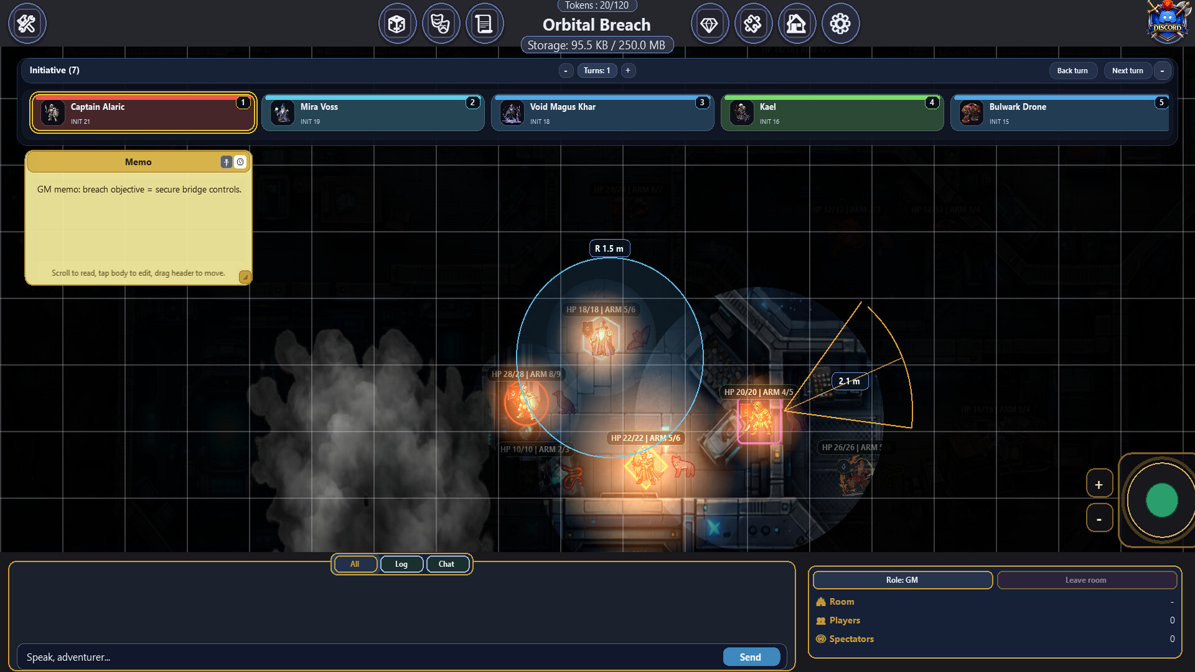Decrease turns with the minus stepper
Viewport: 1195px width, 672px height.
566,70
